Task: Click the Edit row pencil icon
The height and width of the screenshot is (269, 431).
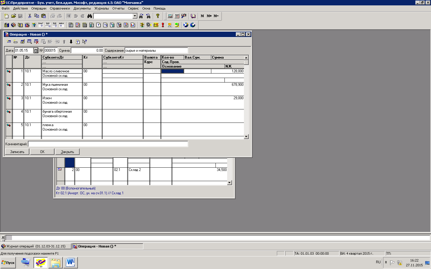Action: pyautogui.click(x=22, y=42)
